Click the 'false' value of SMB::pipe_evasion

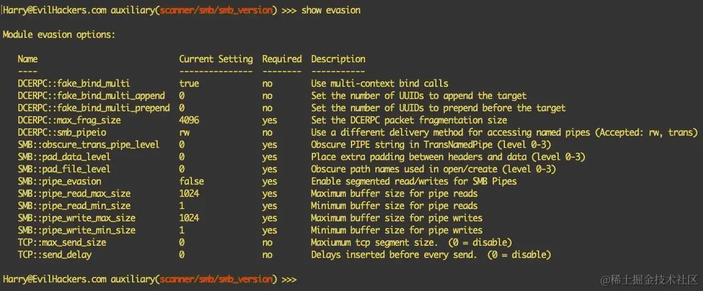(x=191, y=181)
